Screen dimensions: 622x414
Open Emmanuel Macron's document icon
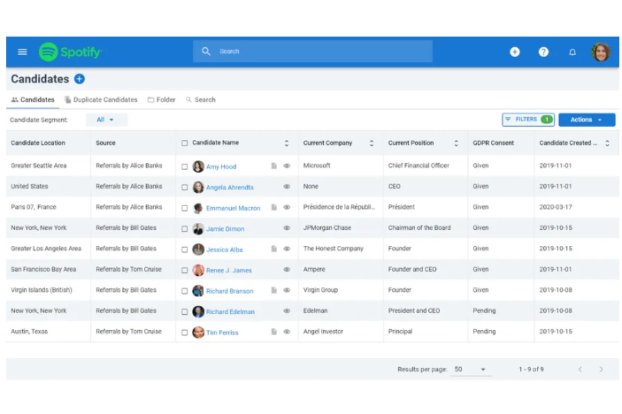pyautogui.click(x=274, y=208)
